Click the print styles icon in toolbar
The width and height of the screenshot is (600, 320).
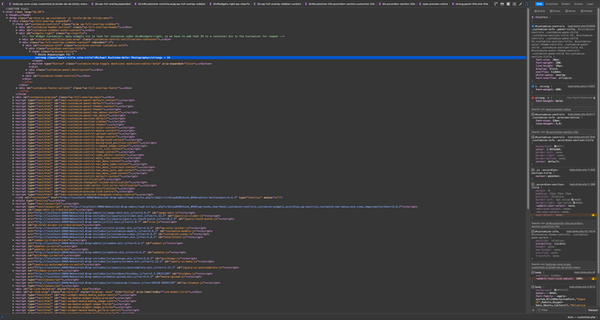pos(502,4)
